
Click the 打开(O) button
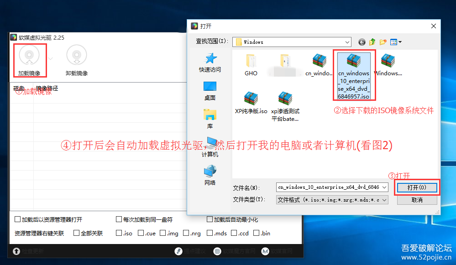click(417, 187)
